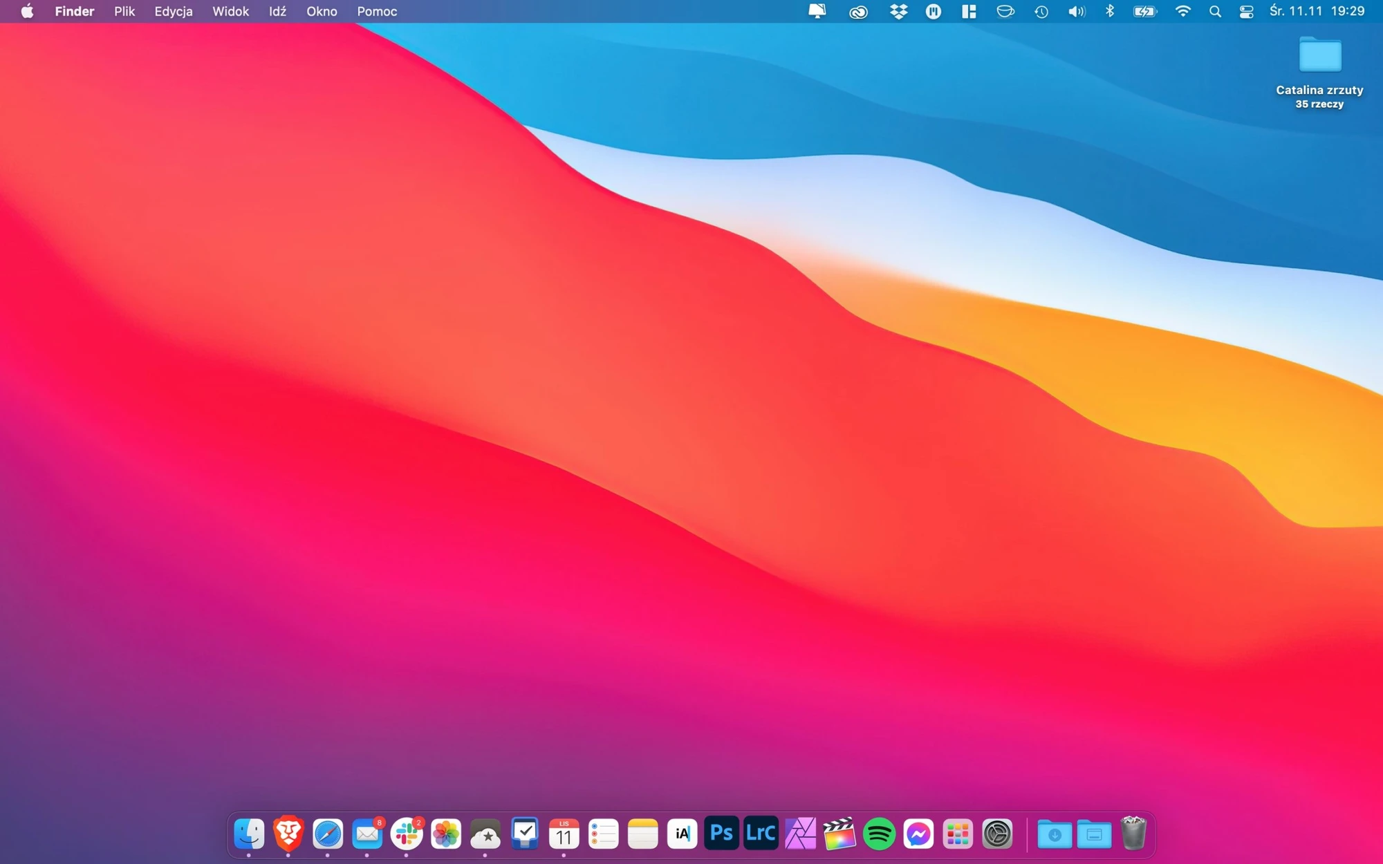This screenshot has width=1383, height=864.
Task: Open Slack in the Dock
Action: pos(407,834)
